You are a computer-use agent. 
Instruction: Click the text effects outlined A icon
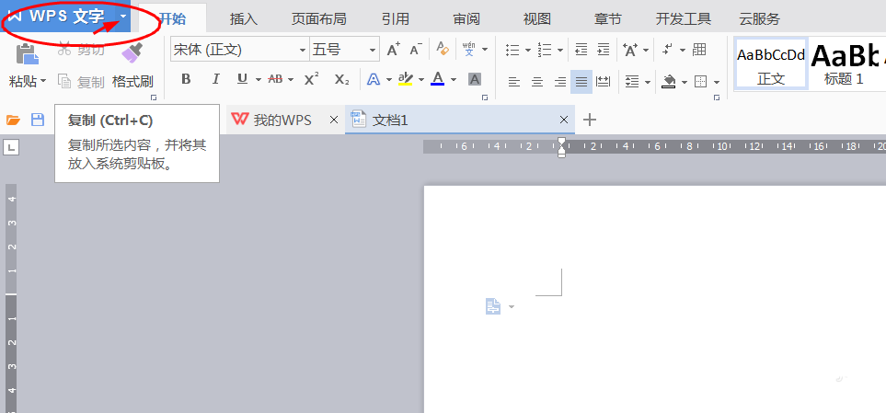(373, 79)
